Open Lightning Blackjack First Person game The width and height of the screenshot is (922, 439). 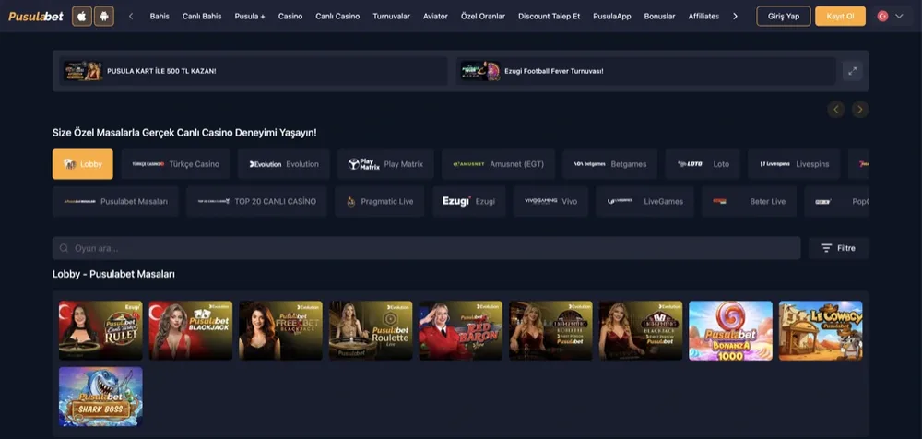click(x=641, y=331)
